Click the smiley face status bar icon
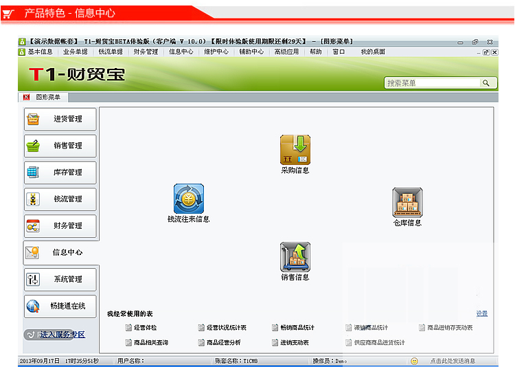Screen dimensions: 515x367 [415, 361]
